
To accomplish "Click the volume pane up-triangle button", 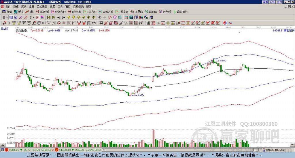I will 3,145.
